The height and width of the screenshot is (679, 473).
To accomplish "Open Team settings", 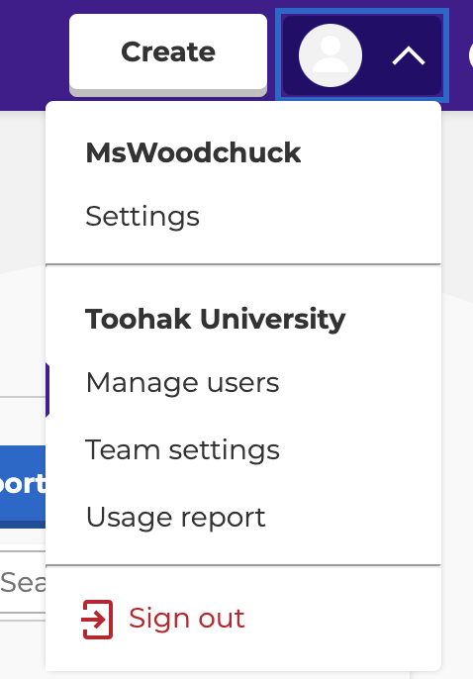I will pos(182,450).
